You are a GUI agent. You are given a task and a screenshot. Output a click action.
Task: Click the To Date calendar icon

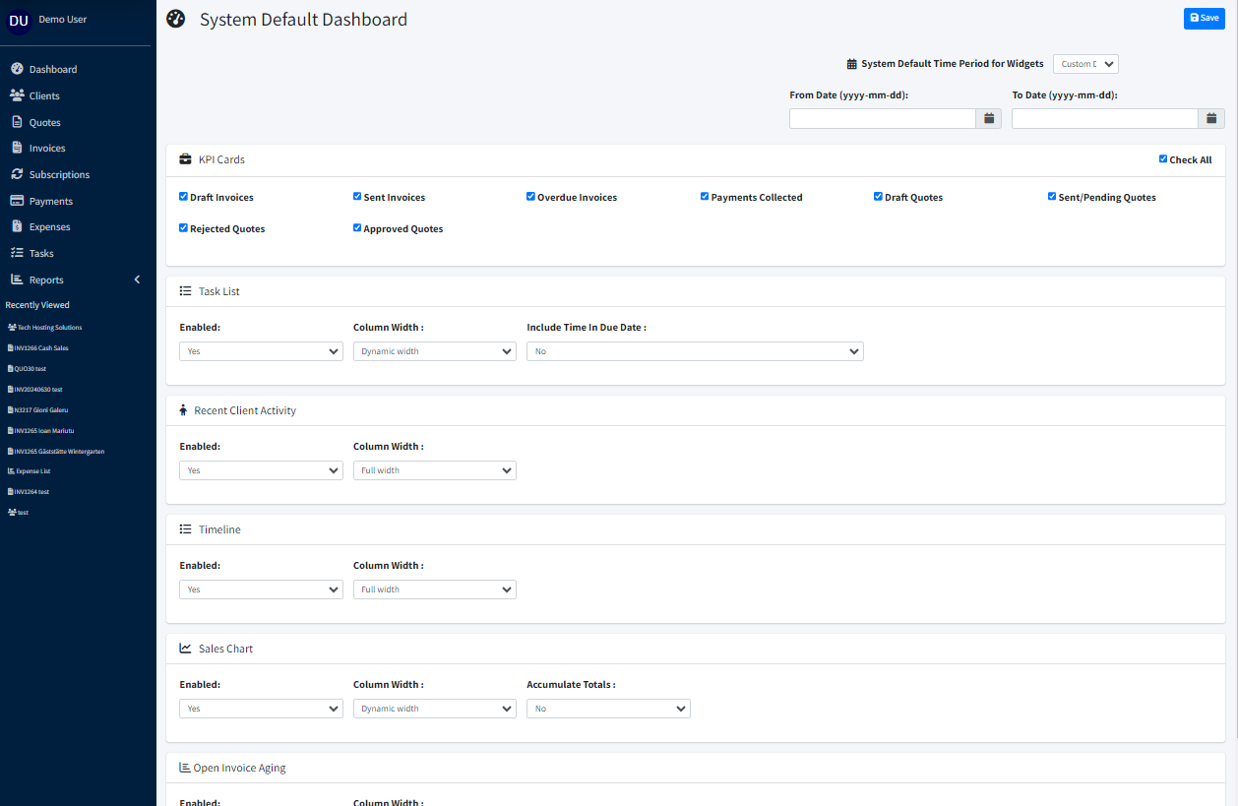click(x=1211, y=118)
